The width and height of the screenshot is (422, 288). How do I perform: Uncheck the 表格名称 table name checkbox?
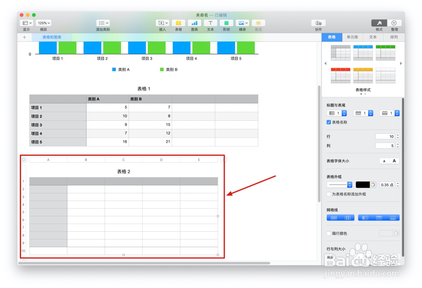[329, 122]
